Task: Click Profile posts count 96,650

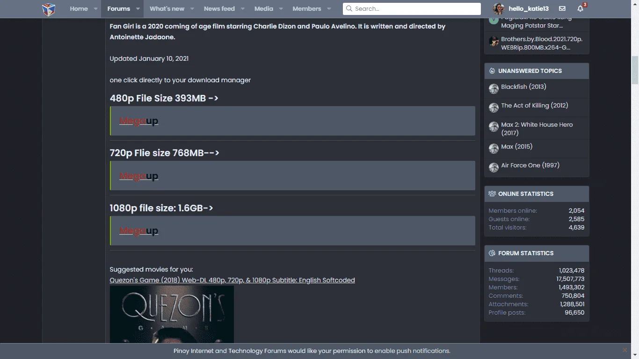Action: (574, 313)
